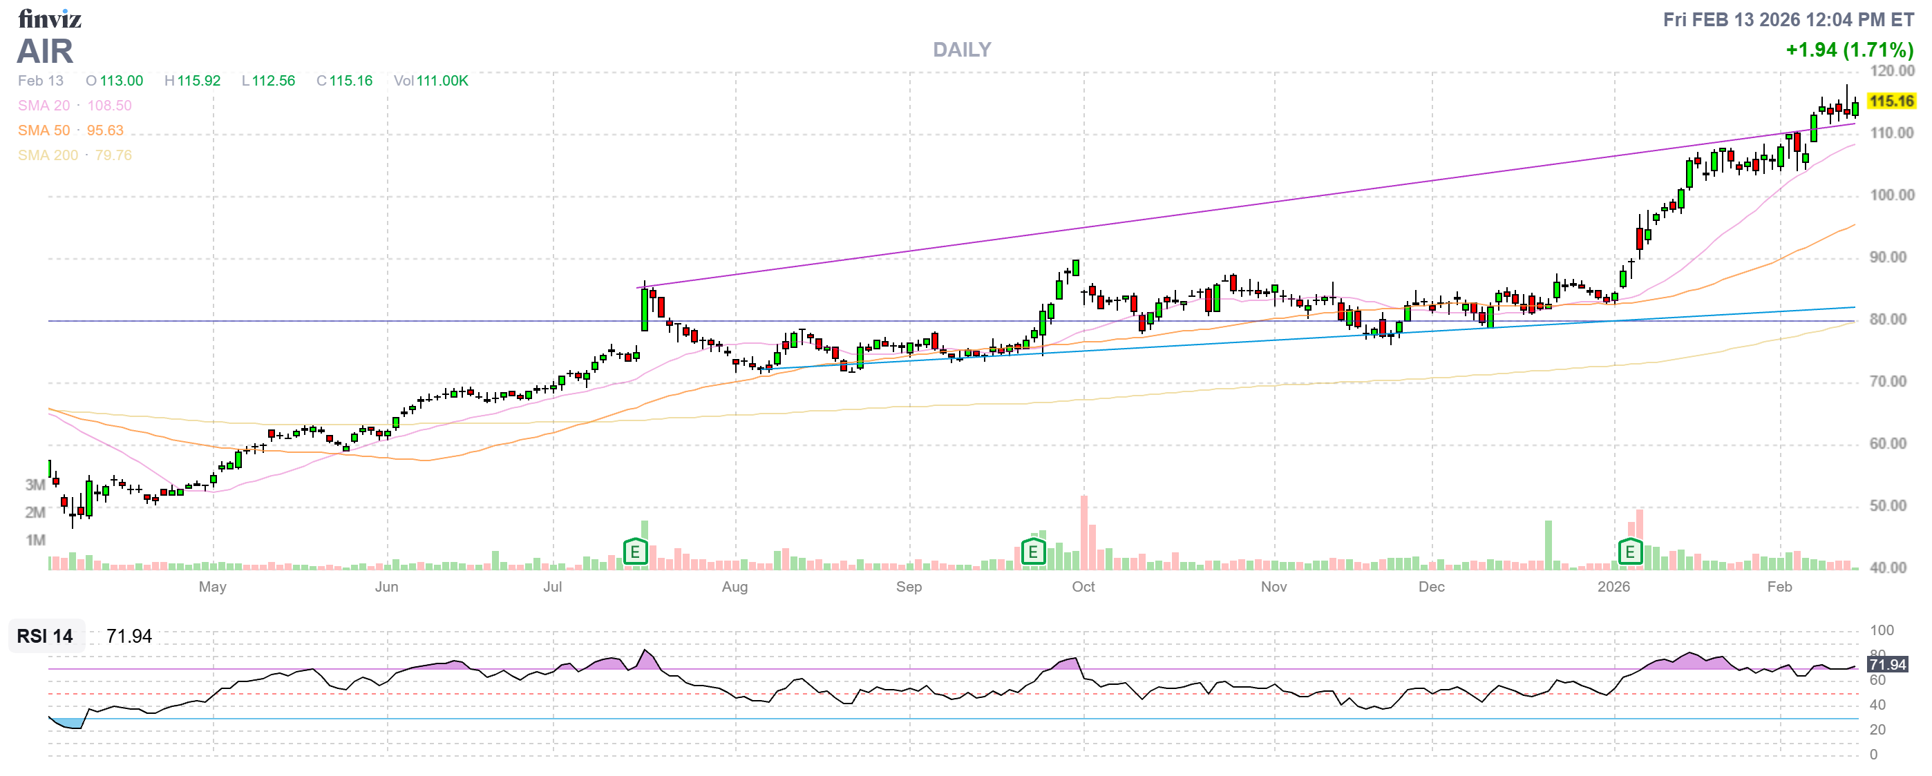Click the 71.94 RSI value tag on right axis
The width and height of the screenshot is (1932, 776).
pos(1887,664)
